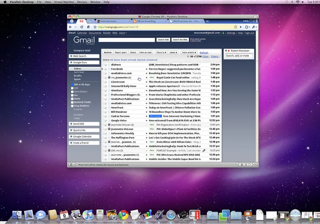320x224 pixels.
Task: Click the green Labs flask icon
Action: 223,33
